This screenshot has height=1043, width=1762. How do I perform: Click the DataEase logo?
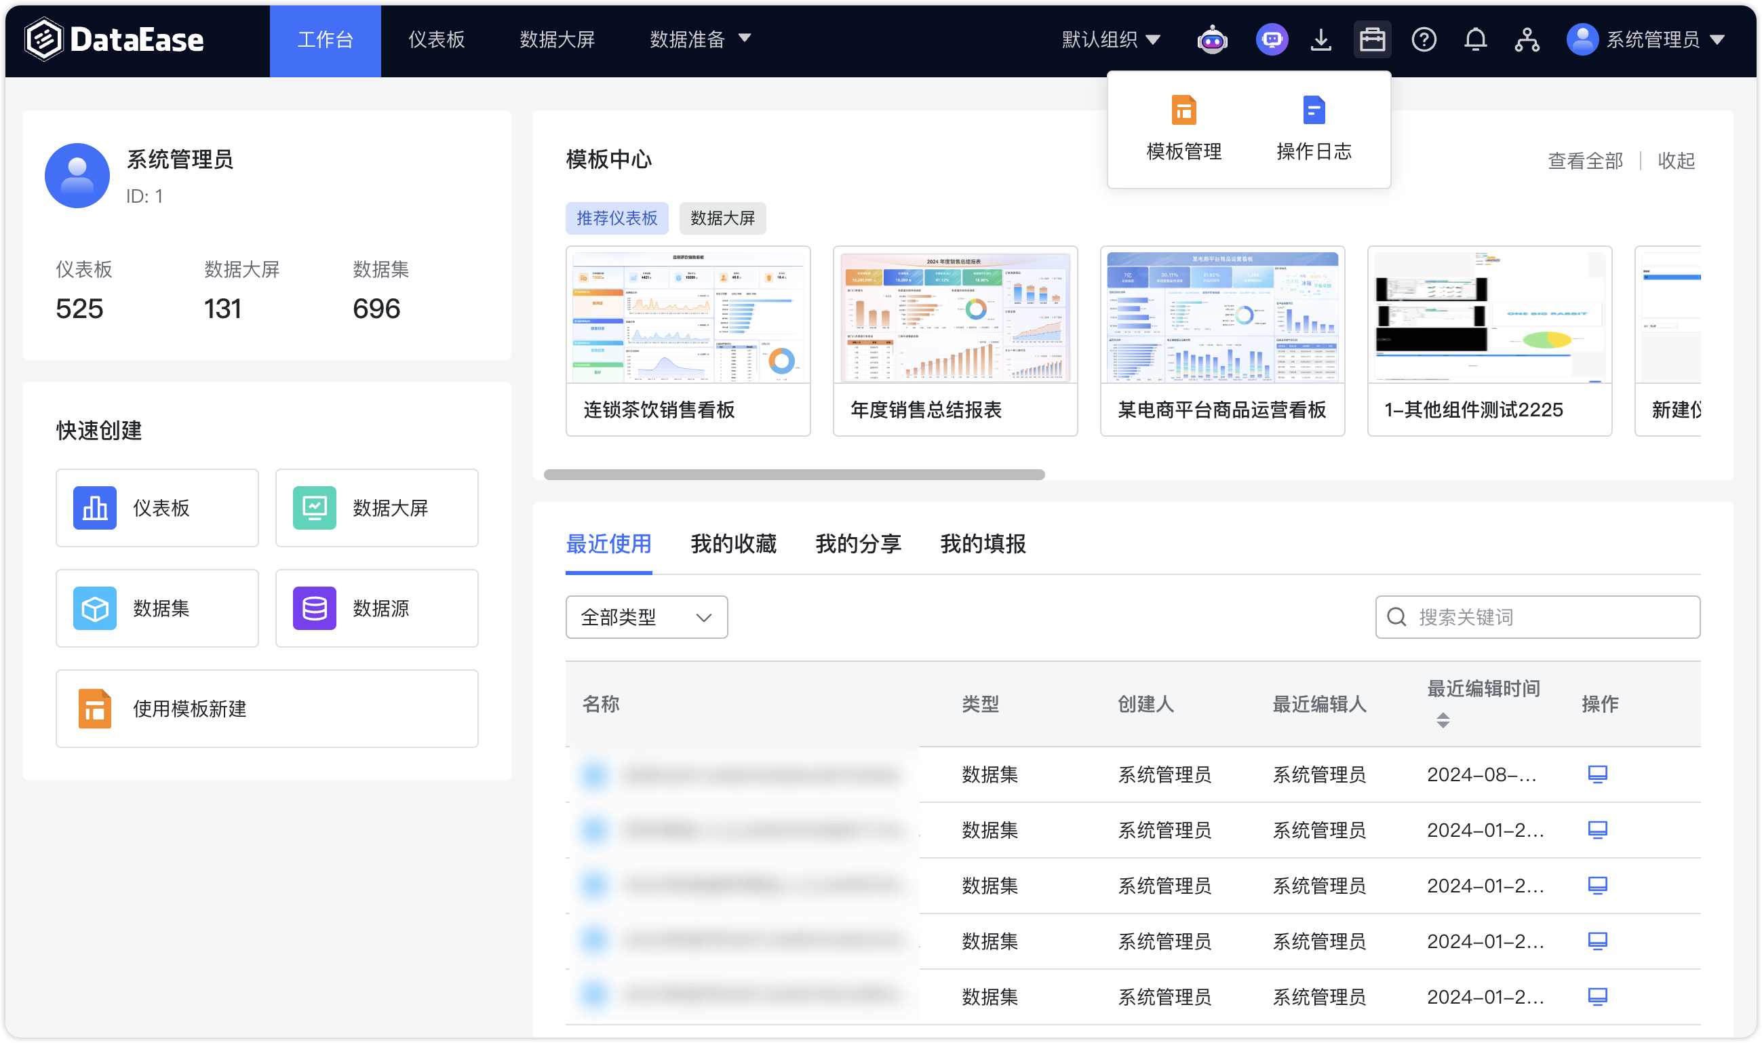click(114, 39)
